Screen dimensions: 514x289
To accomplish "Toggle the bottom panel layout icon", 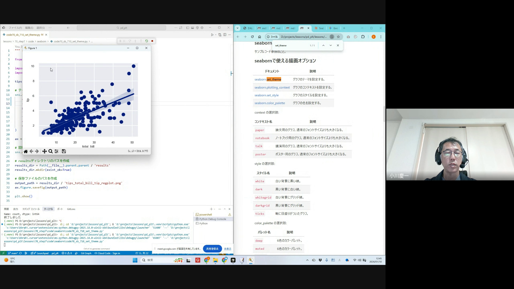I will [x=192, y=28].
